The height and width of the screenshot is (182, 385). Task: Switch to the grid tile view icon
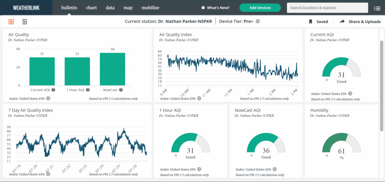(11, 22)
